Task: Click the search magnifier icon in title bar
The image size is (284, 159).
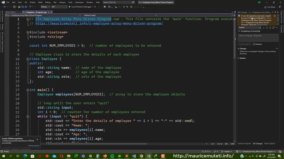Action: tap(133, 2)
